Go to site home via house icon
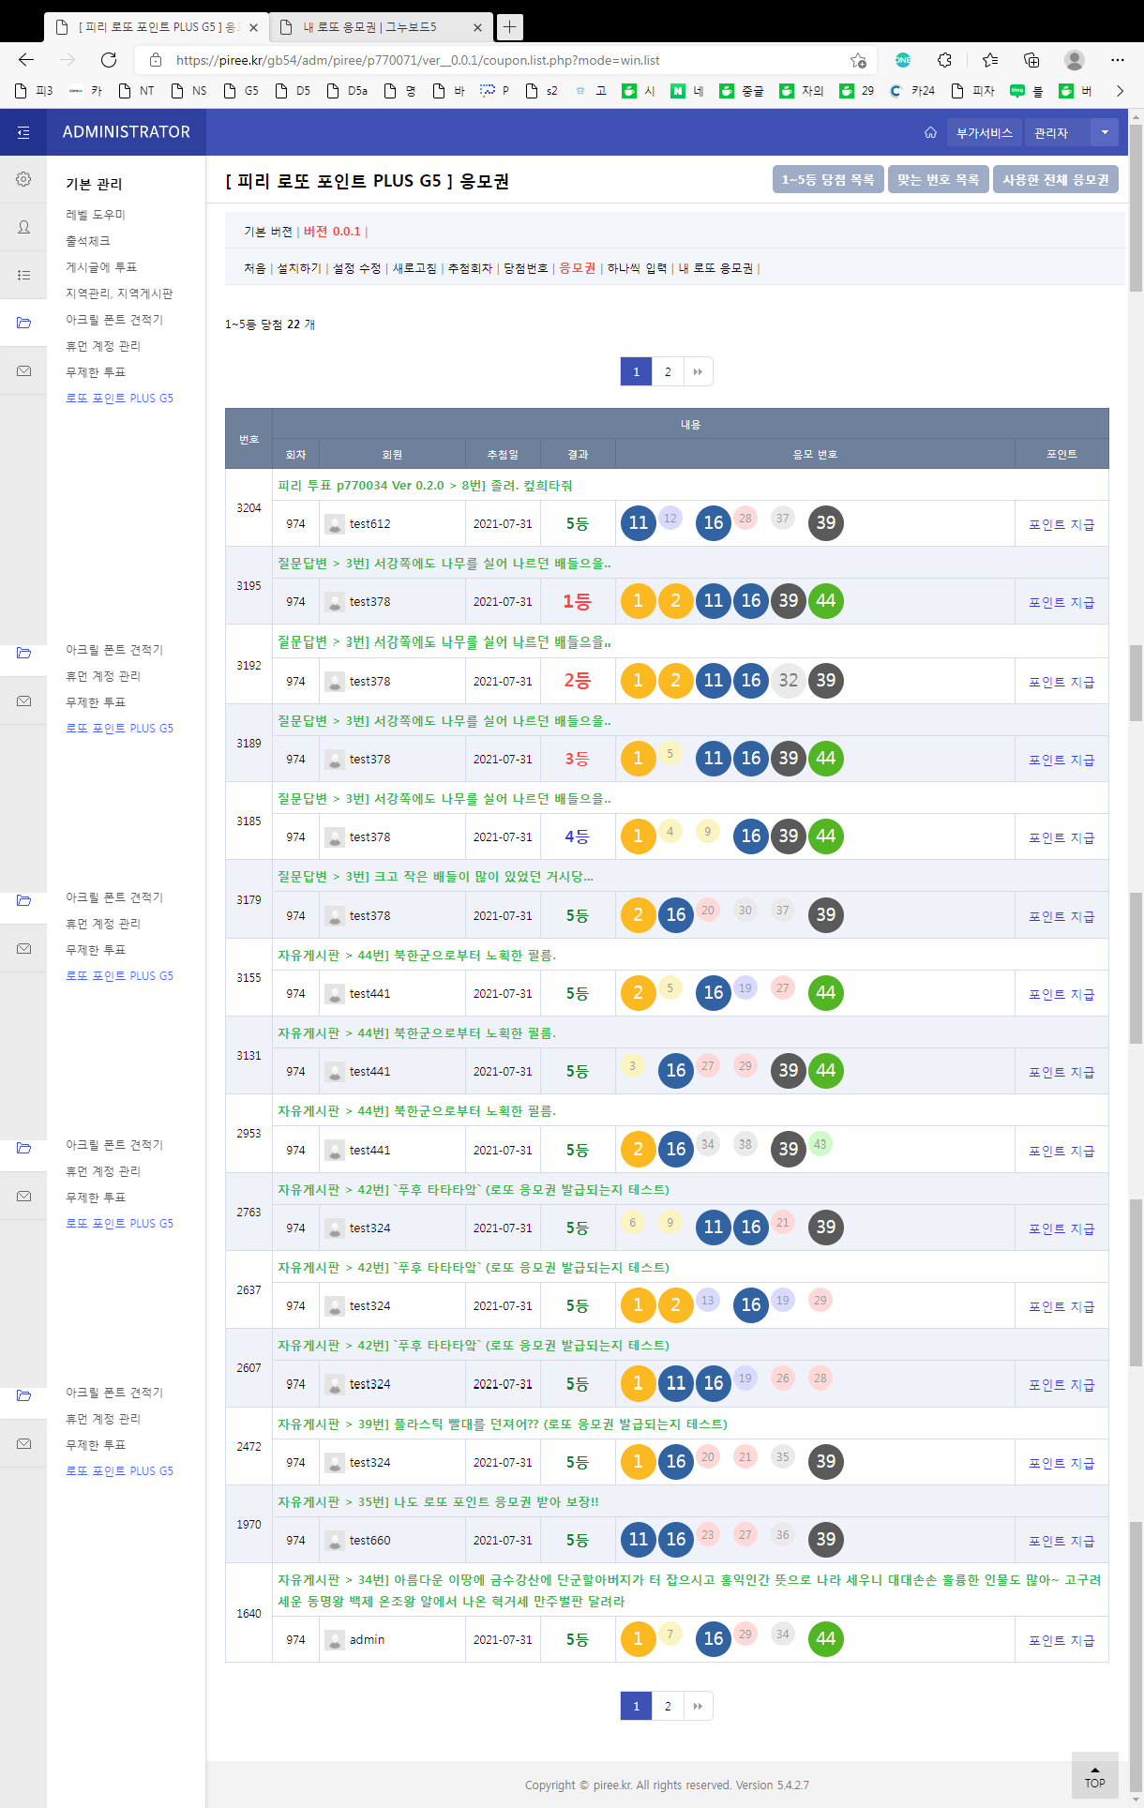 [x=930, y=133]
